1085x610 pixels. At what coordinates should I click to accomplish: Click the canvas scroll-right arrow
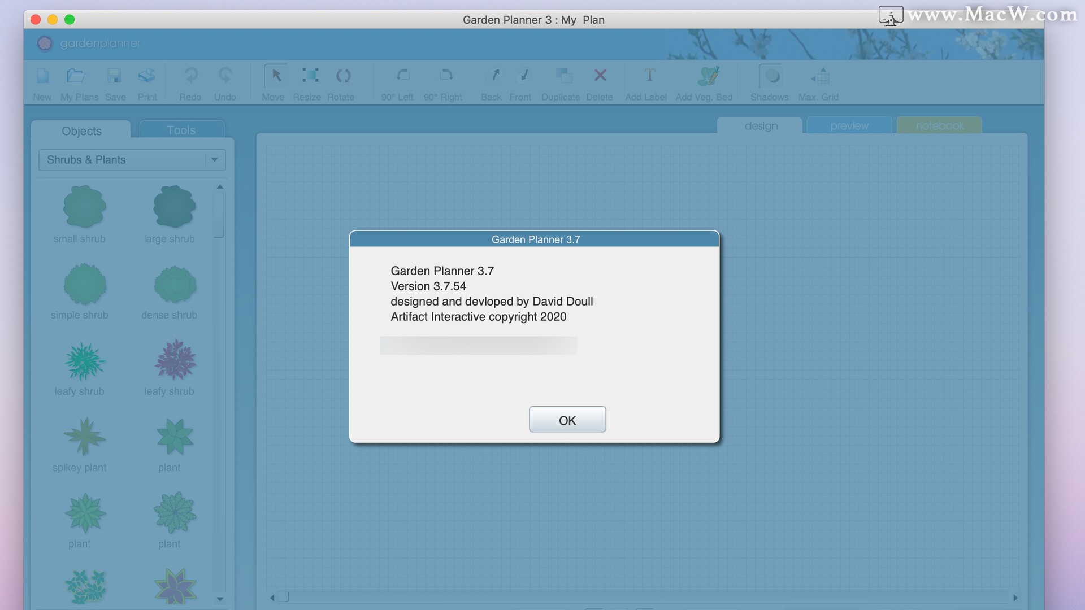(1015, 598)
